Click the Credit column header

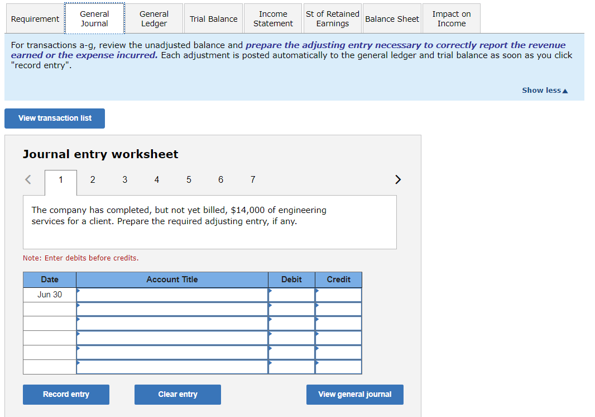point(338,280)
